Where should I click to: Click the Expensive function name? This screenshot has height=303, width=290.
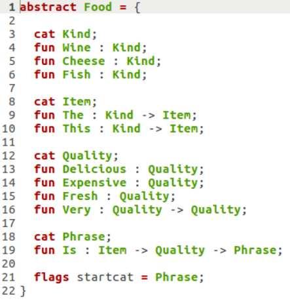click(94, 183)
